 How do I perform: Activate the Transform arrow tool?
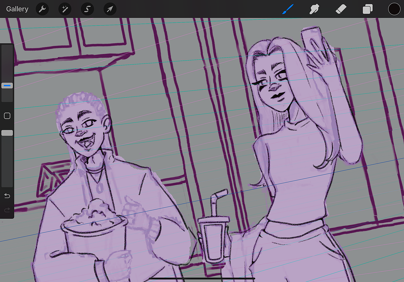pyautogui.click(x=110, y=9)
